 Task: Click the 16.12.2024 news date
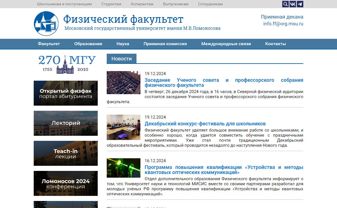click(155, 161)
